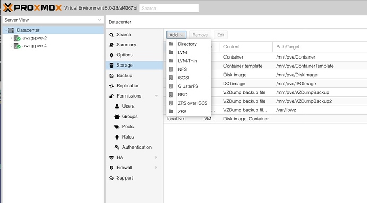Select the awzg-pve-2 node in tree
Viewport: 367px width, 203px height.
click(x=35, y=38)
